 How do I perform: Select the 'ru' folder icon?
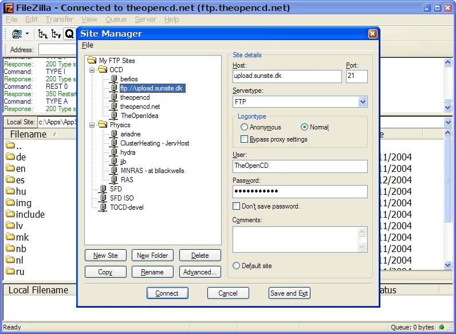point(10,272)
